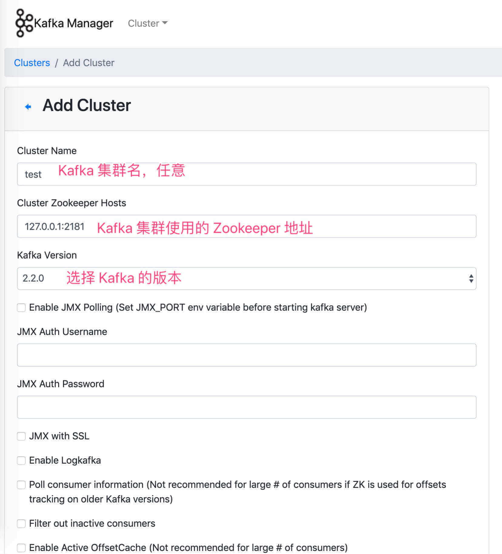Click the JMX Auth Username field

[247, 355]
